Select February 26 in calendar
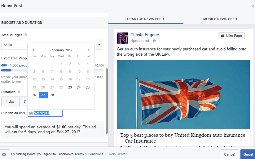This screenshot has height=159, width=255. (34, 95)
